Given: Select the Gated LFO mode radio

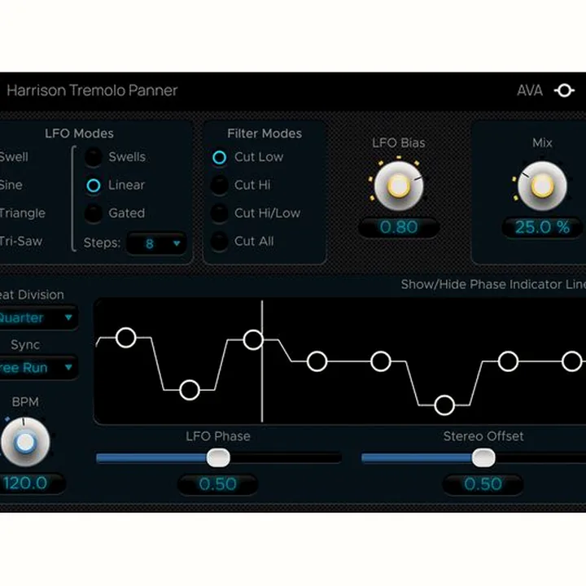Looking at the screenshot, I should 93,213.
